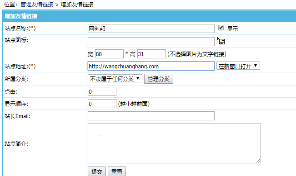Click the width field showing 88

tap(109, 54)
